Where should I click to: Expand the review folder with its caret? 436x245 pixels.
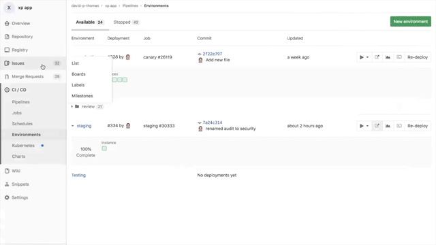(72, 106)
